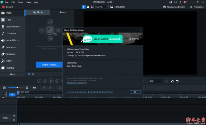Jump to start of timeline
The width and height of the screenshot is (207, 125).
(x=57, y=81)
